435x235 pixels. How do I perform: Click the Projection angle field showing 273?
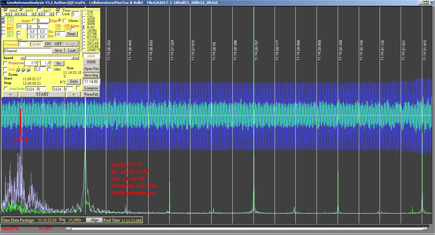pyautogui.click(x=31, y=63)
